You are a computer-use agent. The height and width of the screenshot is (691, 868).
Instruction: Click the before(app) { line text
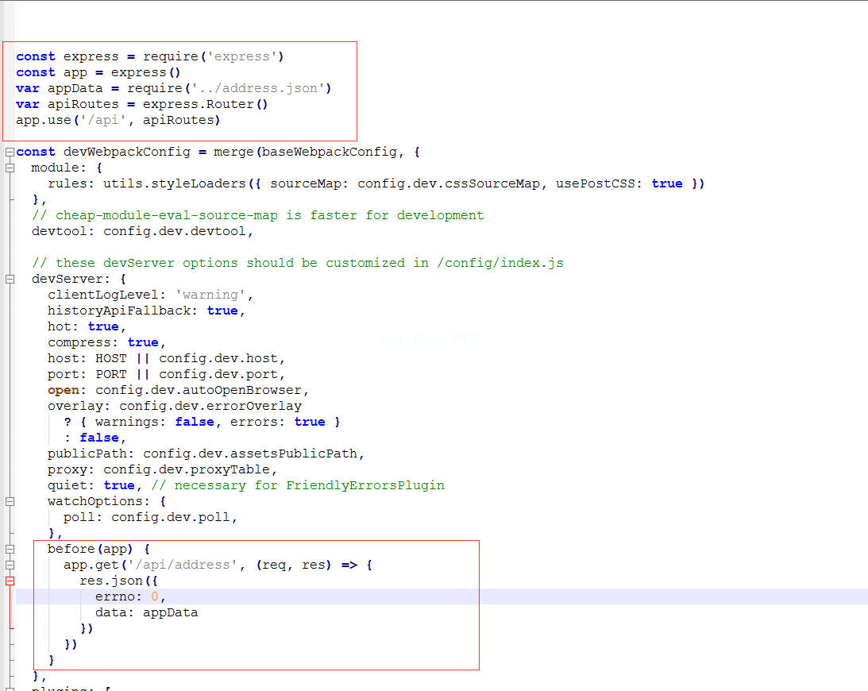(98, 550)
